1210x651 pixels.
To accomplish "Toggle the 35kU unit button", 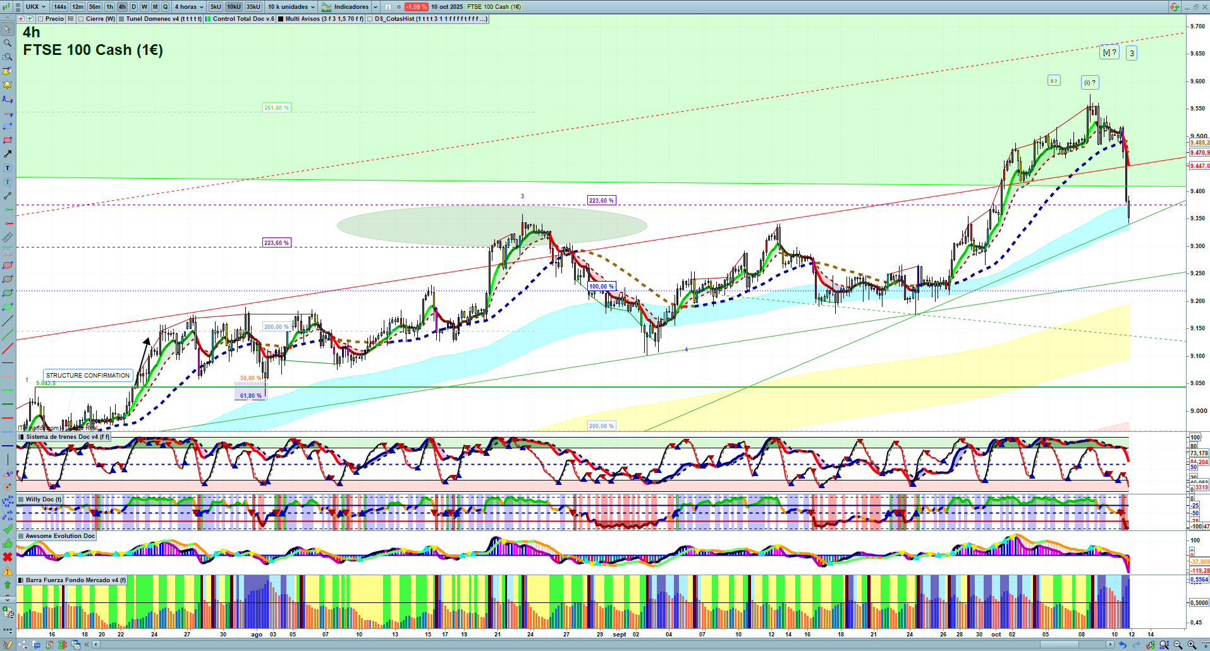I will [x=253, y=7].
